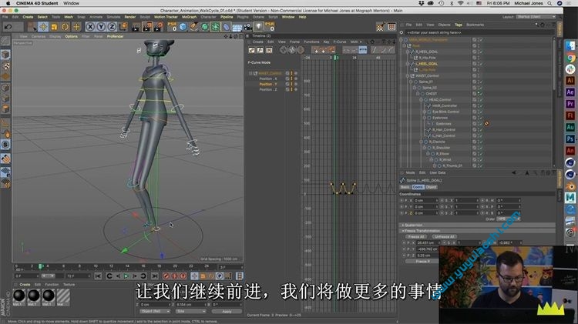Collapse the Spine_01 tree node

click(x=411, y=82)
